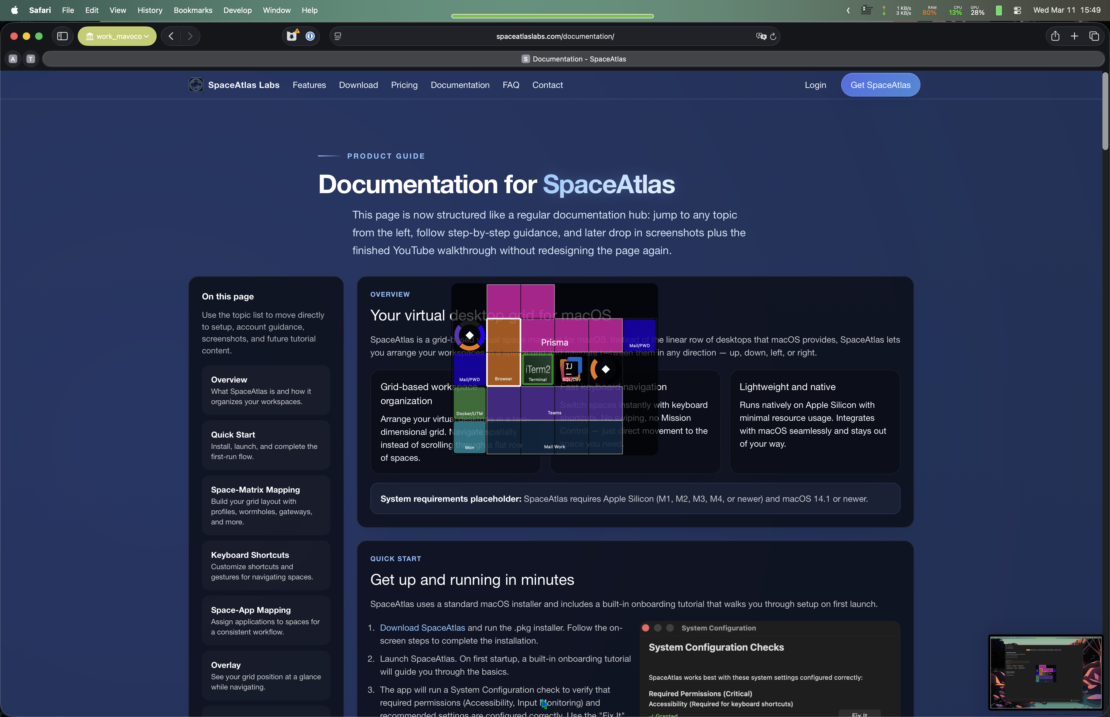
Task: Open the tab overview icon
Action: pyautogui.click(x=1094, y=36)
